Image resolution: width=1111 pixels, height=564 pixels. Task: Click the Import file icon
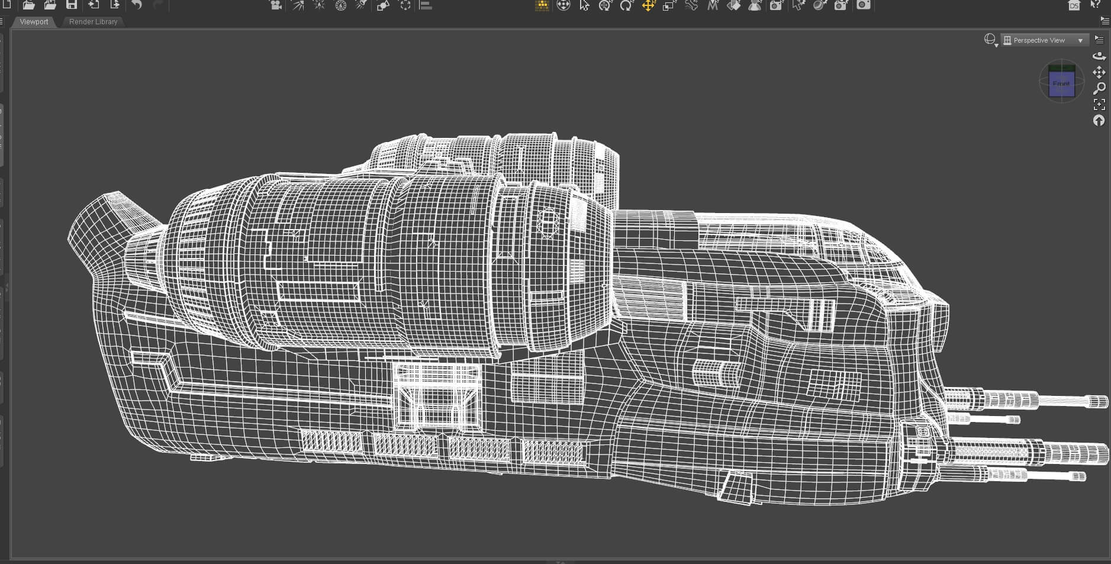(94, 5)
